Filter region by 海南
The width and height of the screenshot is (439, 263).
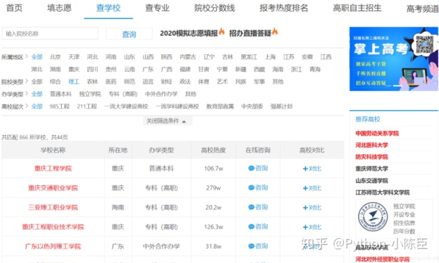278,69
